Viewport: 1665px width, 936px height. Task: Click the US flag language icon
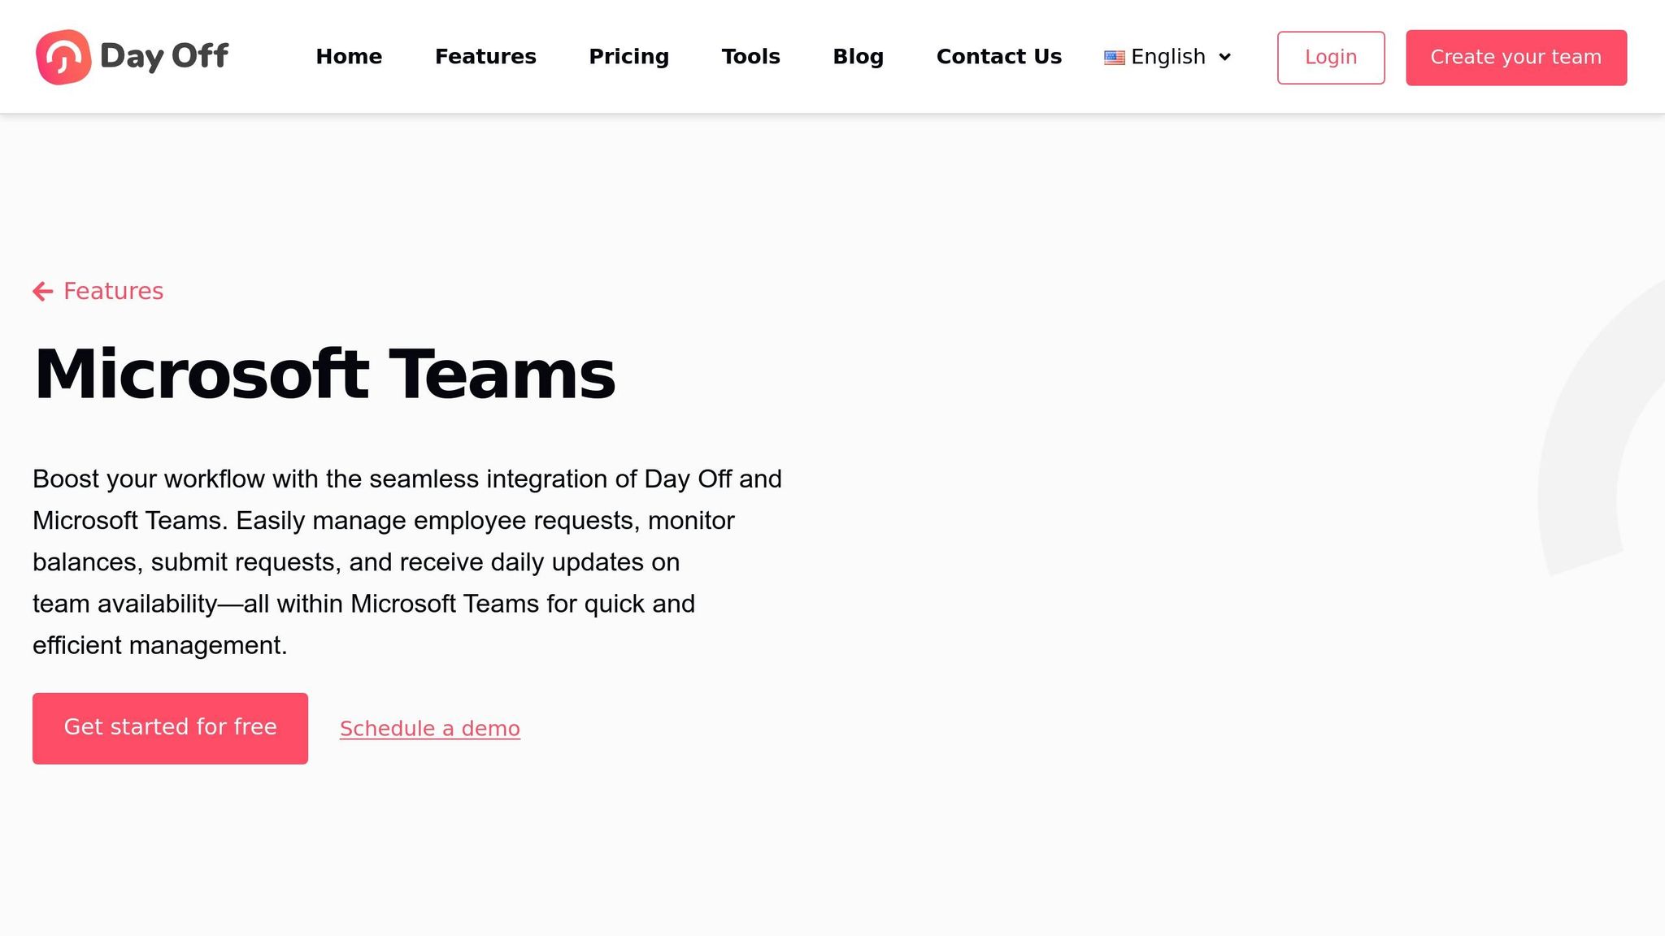1114,58
